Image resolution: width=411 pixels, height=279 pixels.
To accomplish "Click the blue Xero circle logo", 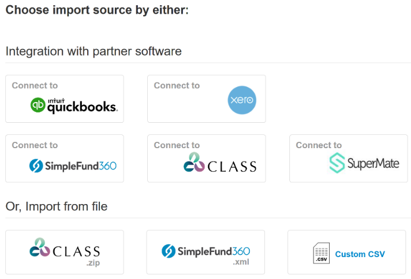I will (x=242, y=100).
